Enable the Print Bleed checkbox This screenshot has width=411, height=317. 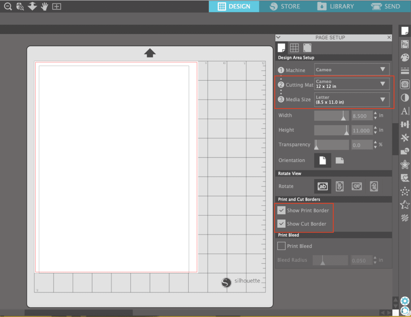click(281, 246)
